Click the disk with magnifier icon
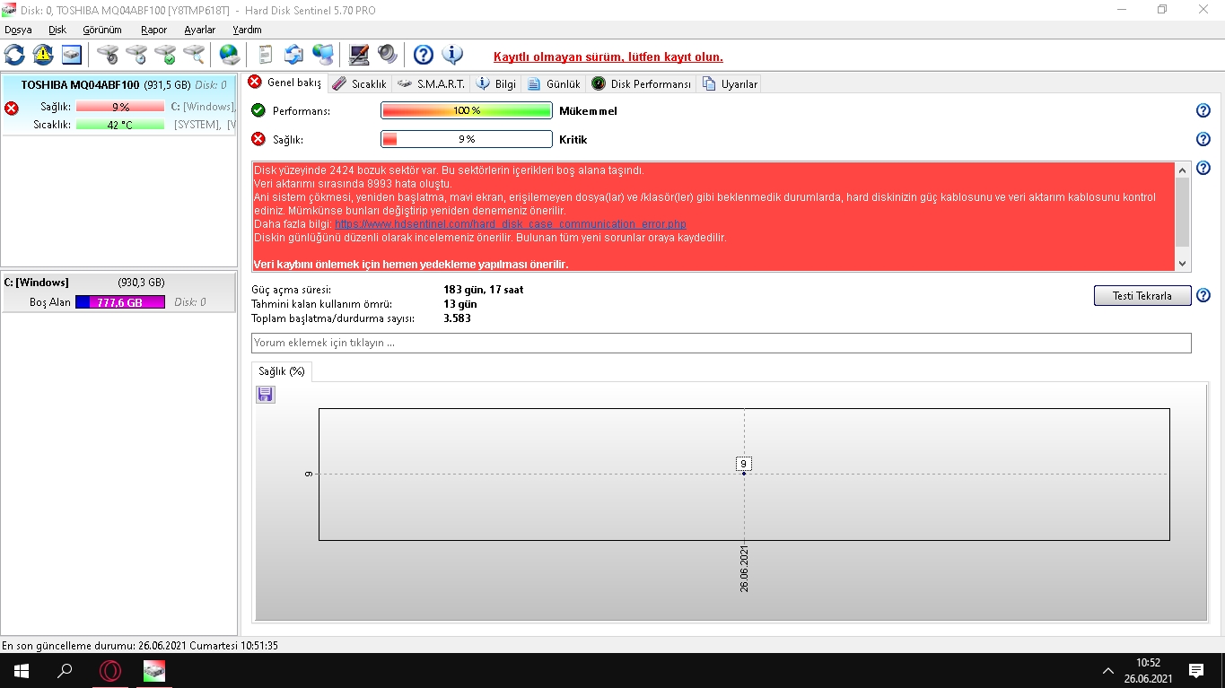Viewport: 1225px width, 688px height. pyautogui.click(x=194, y=55)
